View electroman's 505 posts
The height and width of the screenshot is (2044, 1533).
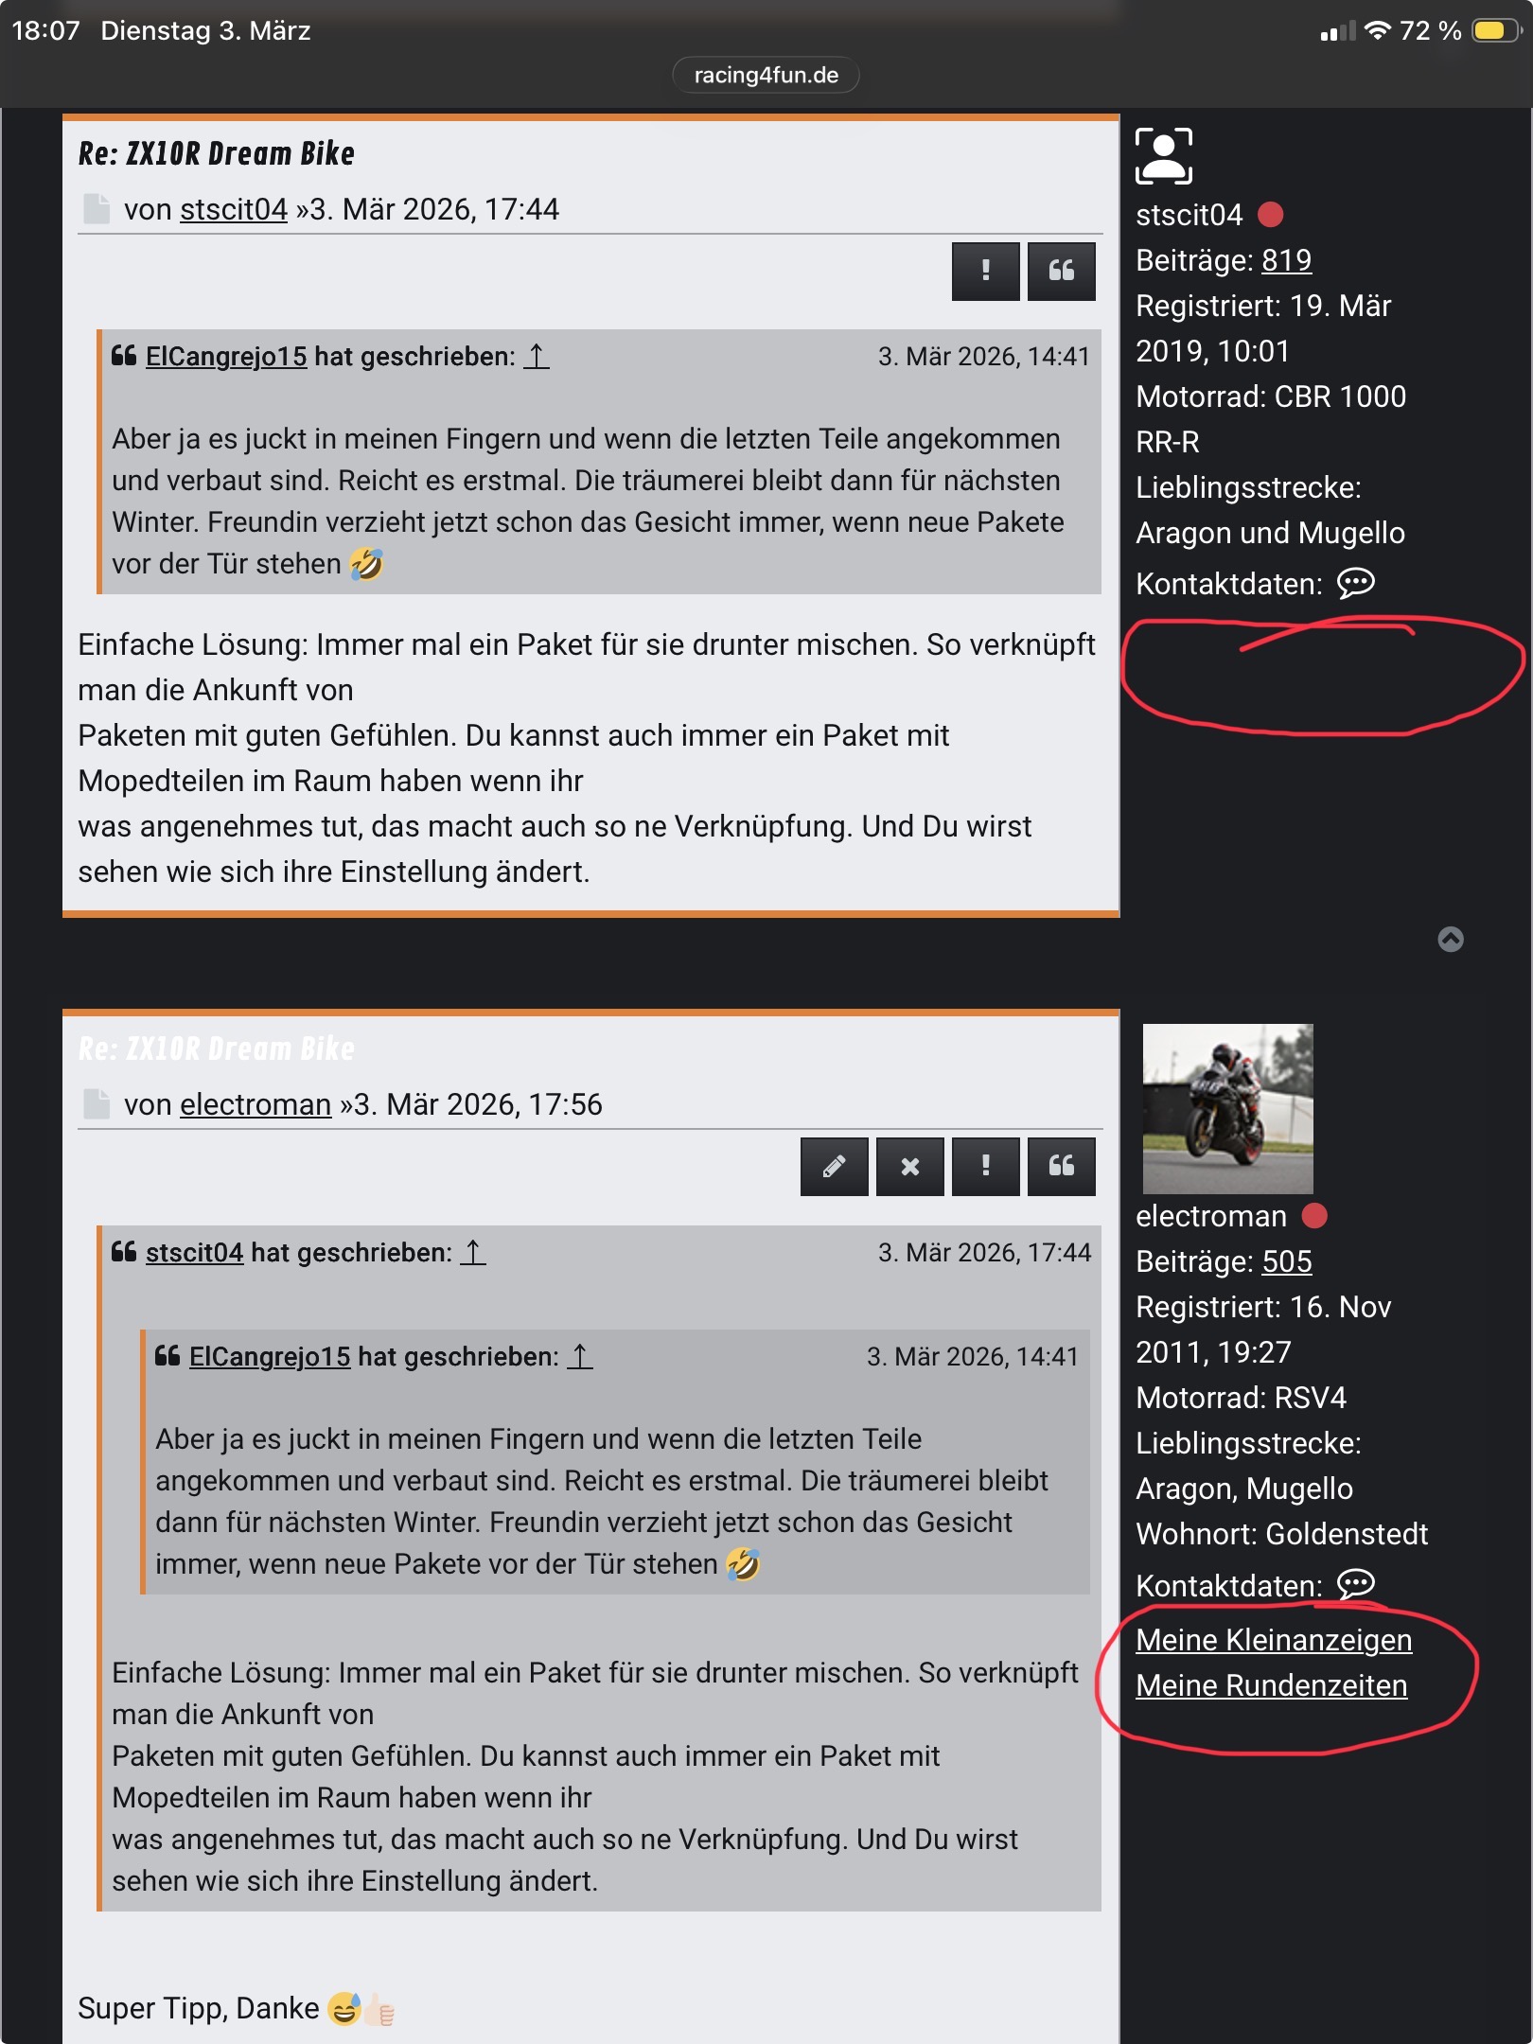coord(1286,1261)
